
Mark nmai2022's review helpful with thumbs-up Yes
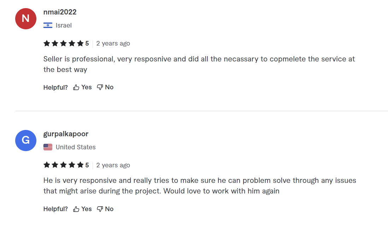click(82, 87)
